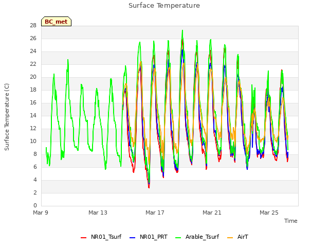The height and width of the screenshot is (247, 329).
Task: Click the Time axis label
Action: [x=290, y=221]
